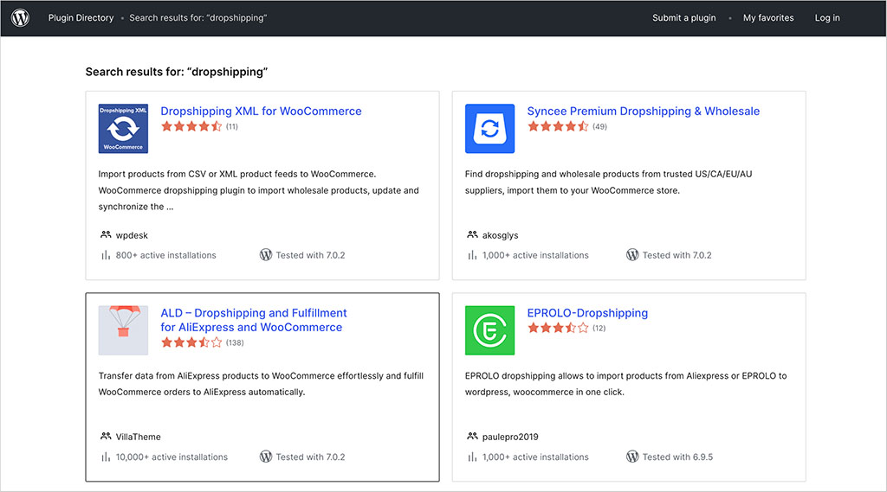Click the WordPress logo in the header
Viewport: 887px width, 492px height.
click(21, 18)
